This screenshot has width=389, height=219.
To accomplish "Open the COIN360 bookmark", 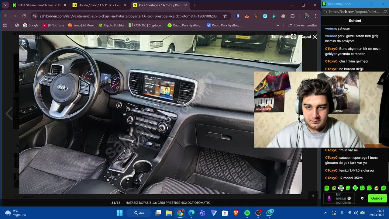I will click(146, 25).
